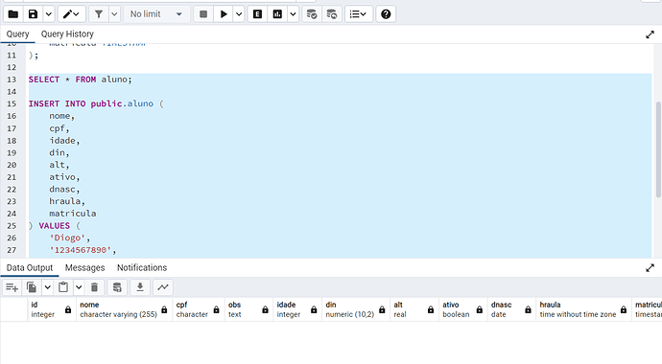Expand the explain options dropdown
662x364 pixels.
coord(293,14)
